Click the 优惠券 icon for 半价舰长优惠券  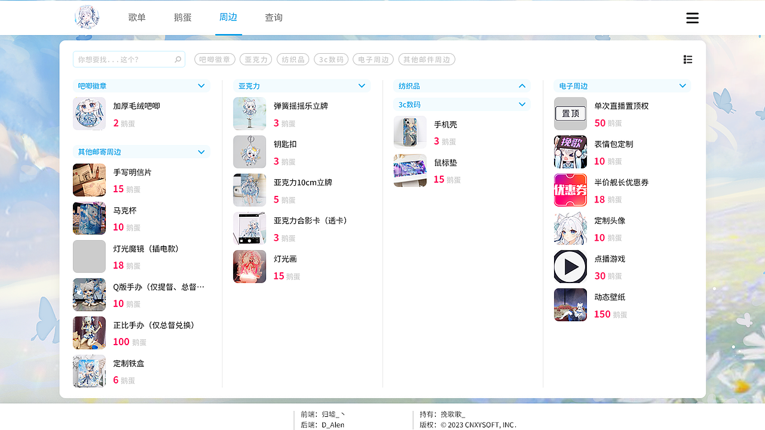point(570,190)
